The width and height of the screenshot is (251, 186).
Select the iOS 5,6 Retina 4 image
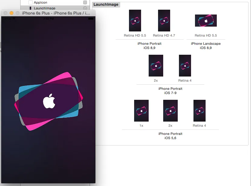pos(200,111)
